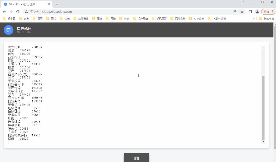Viewport: 276px width, 162px height.
Task: Click the 更新 update button
Action: 266,11
